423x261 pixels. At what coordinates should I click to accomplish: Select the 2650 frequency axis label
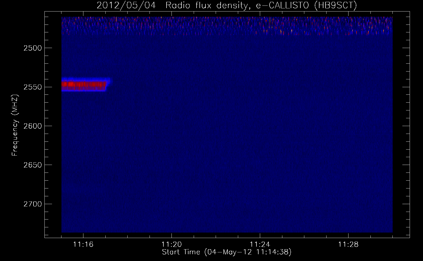(33, 165)
